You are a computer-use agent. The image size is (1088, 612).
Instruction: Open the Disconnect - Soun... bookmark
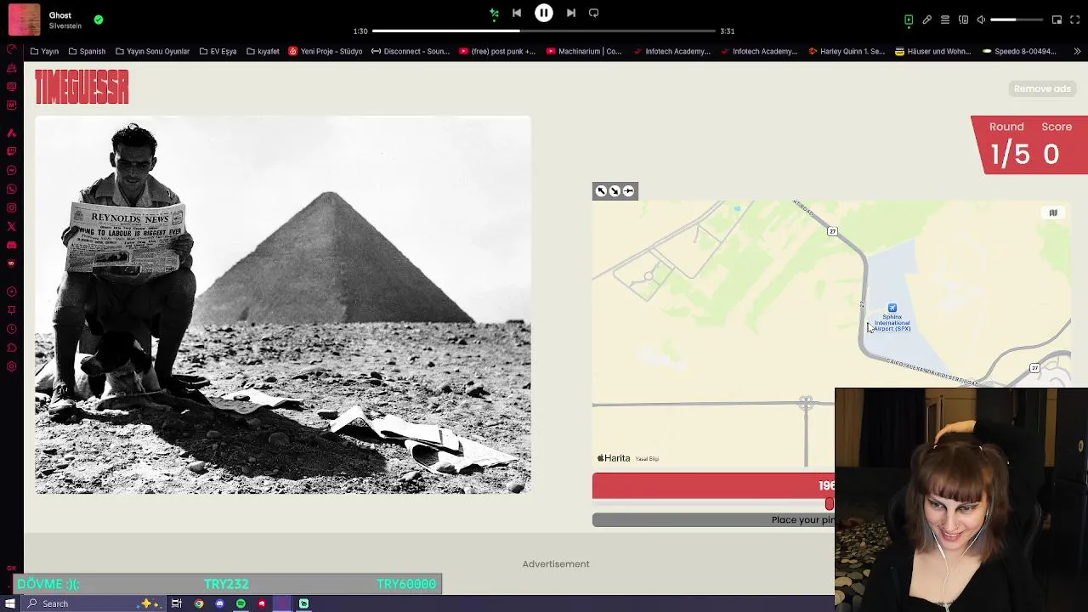411,51
